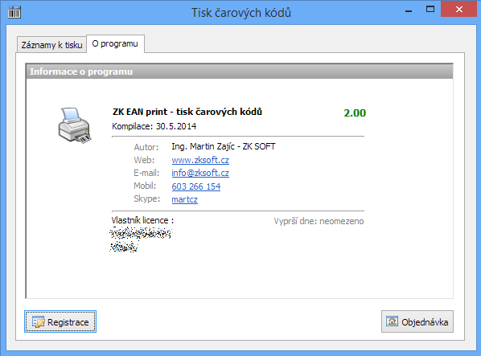Maximize the Tisk čarových kódů window

(430, 10)
